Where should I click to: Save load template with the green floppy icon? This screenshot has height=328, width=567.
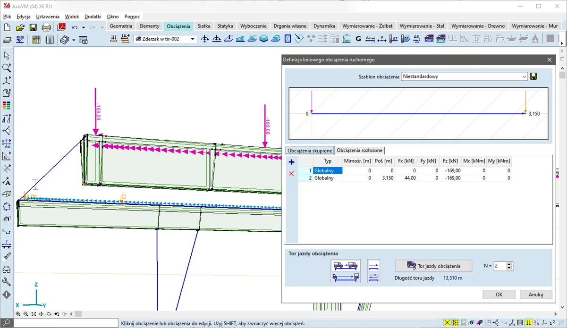[534, 76]
